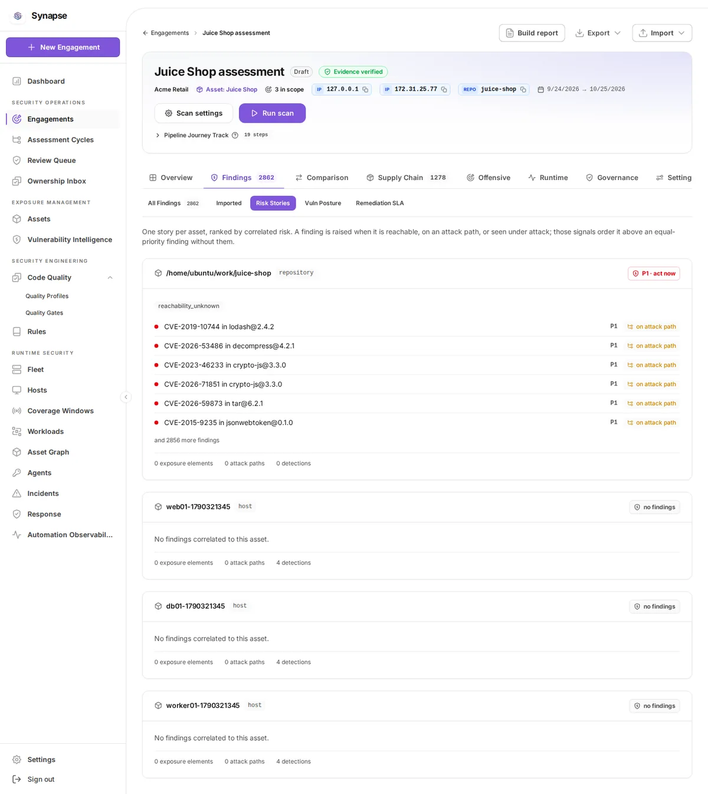Image resolution: width=708 pixels, height=794 pixels.
Task: Open the /home/ubuntu/work/juice-shop repository story
Action: tap(218, 273)
